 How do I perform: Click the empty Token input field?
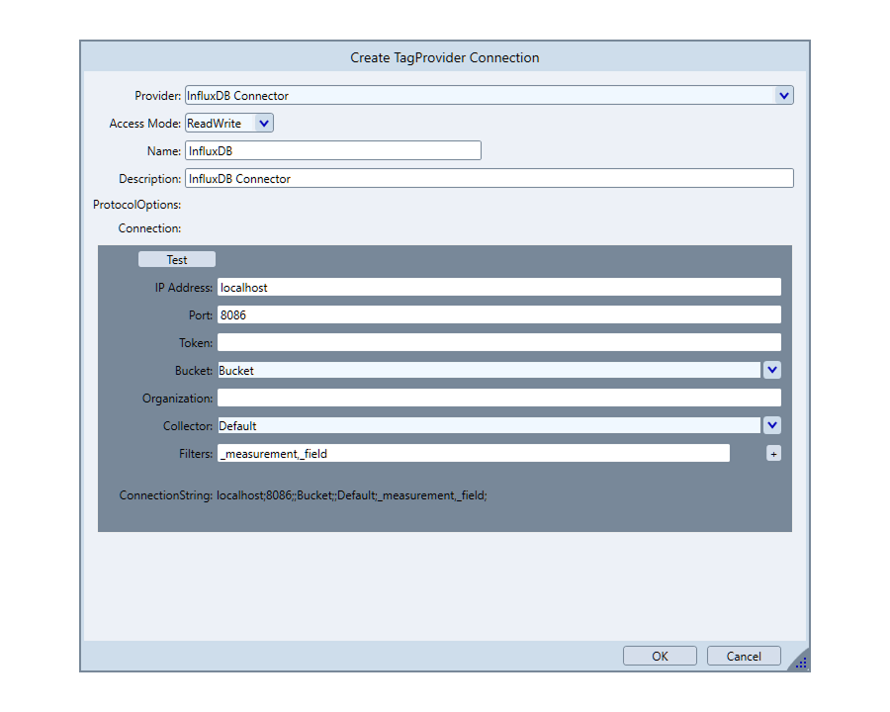(x=498, y=342)
